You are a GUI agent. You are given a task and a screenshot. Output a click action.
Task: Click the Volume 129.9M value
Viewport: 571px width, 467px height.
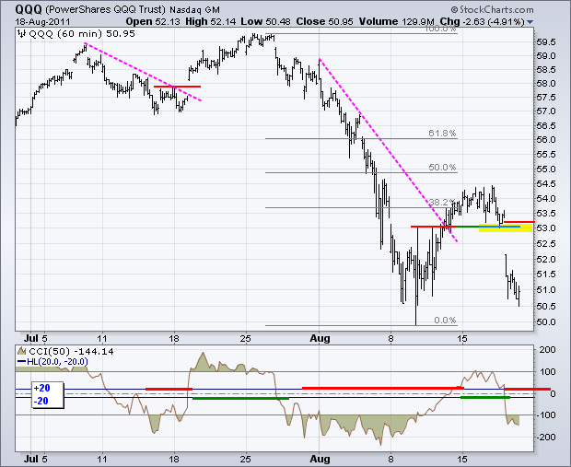click(x=397, y=22)
